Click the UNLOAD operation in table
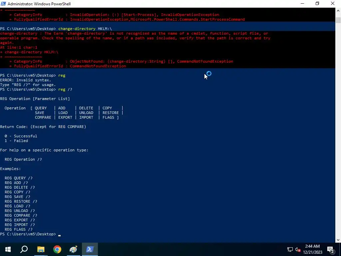The height and width of the screenshot is (256, 341). [x=86, y=113]
